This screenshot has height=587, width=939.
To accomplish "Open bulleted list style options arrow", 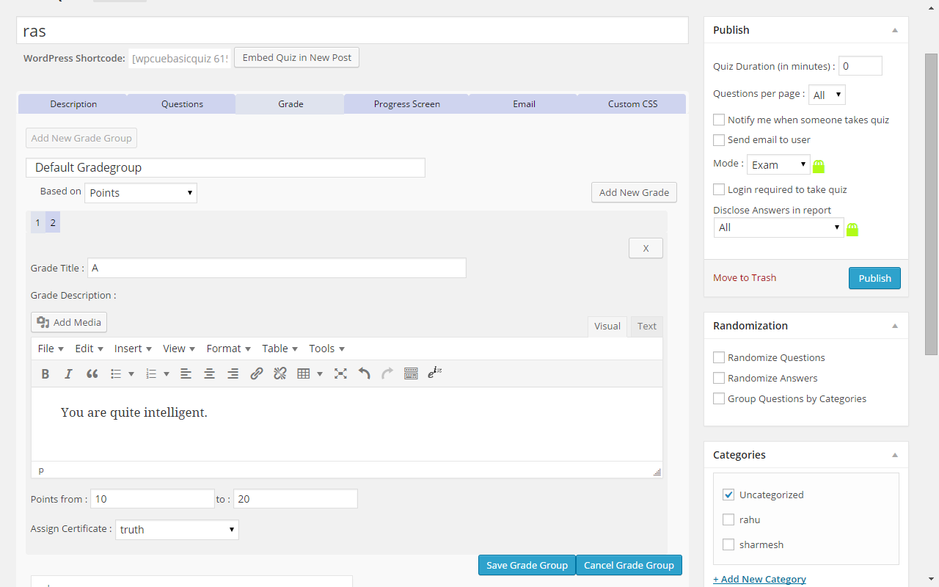I will 131,374.
